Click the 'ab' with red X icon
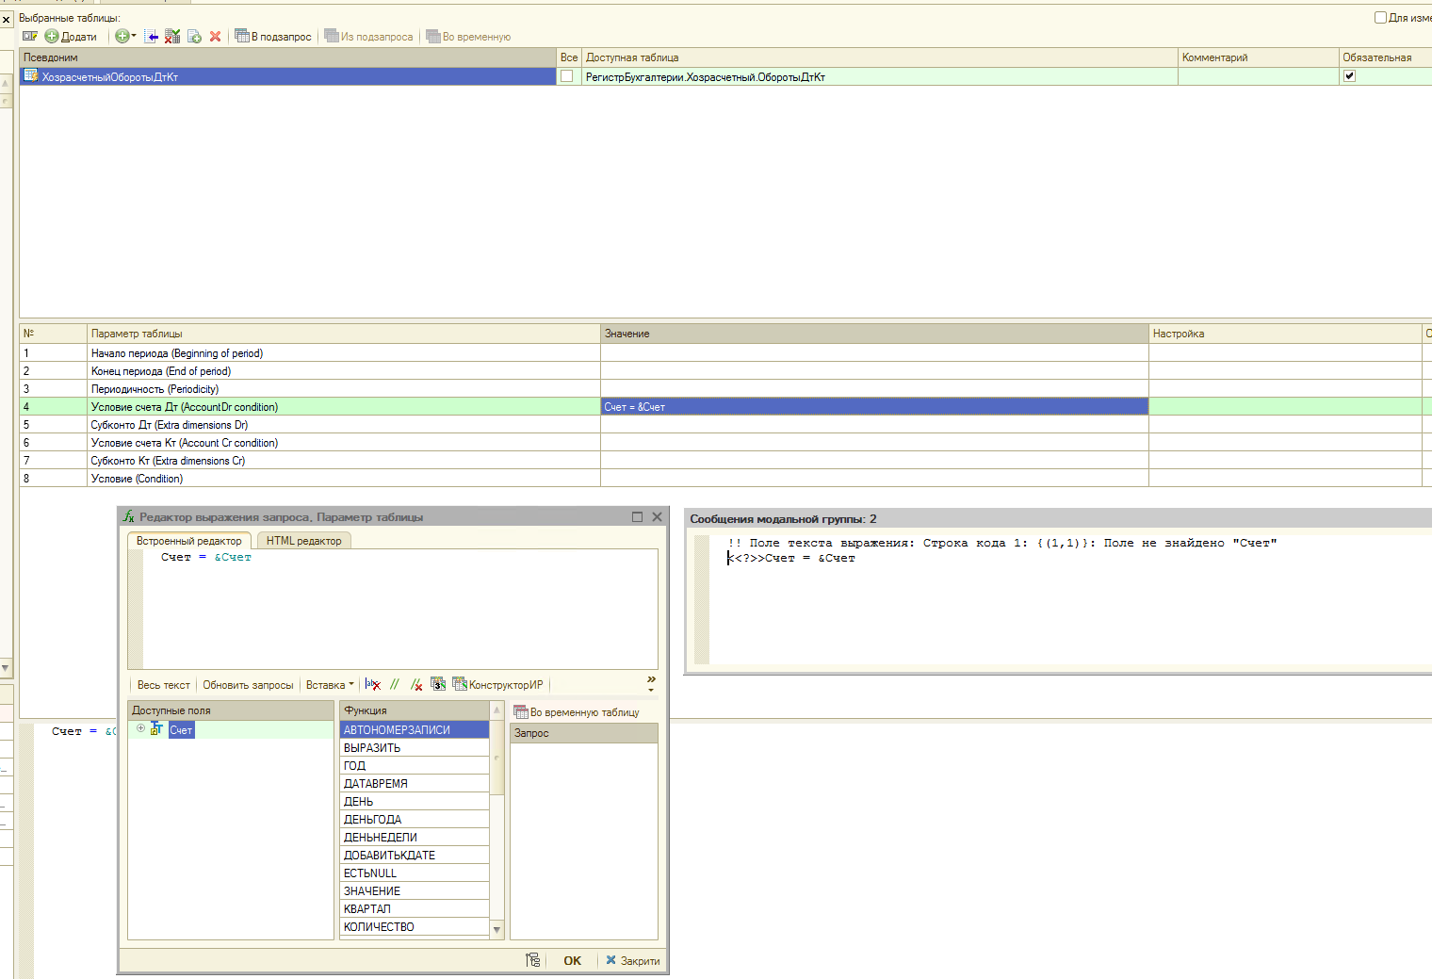 point(373,685)
